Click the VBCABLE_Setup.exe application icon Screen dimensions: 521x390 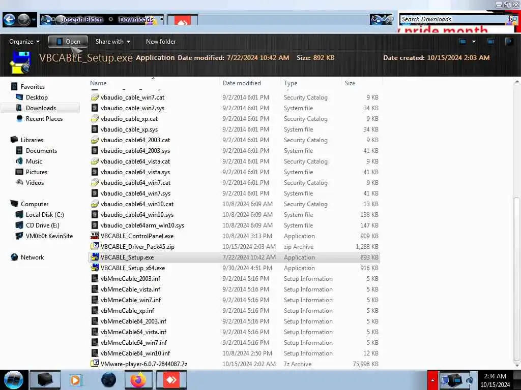tap(95, 257)
